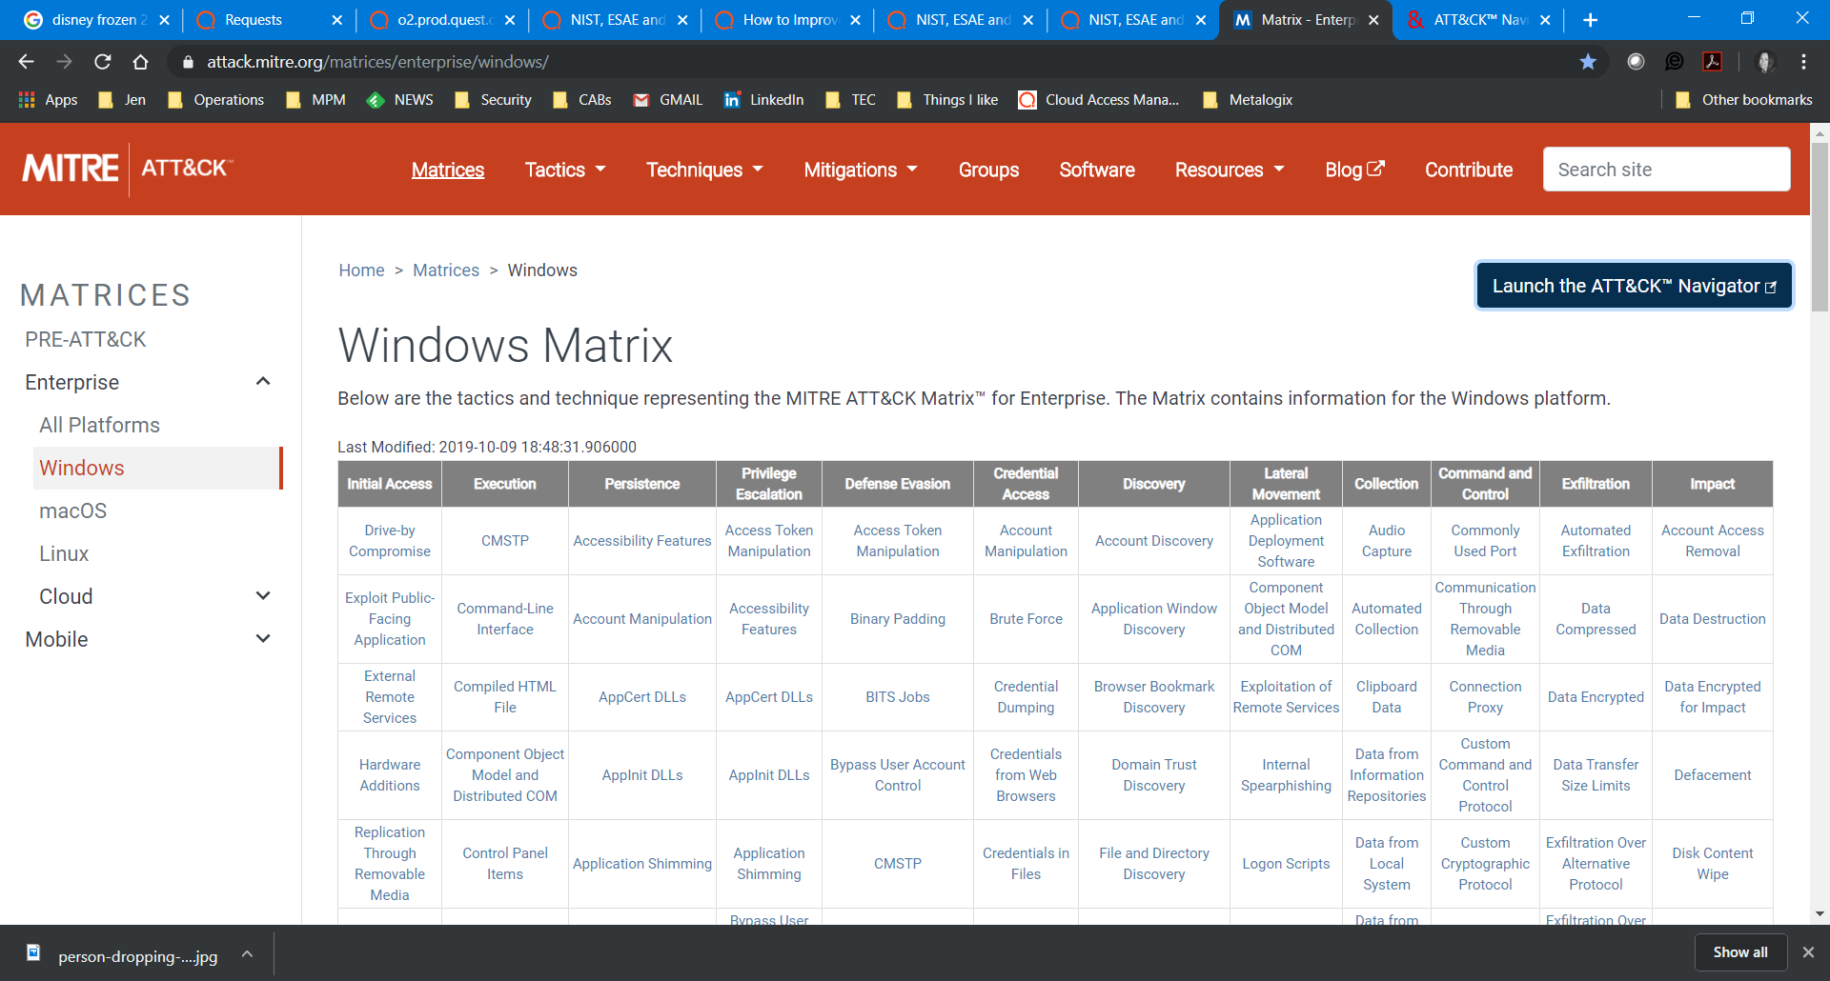Collapse the Enterprise sidebar section
This screenshot has width=1830, height=981.
point(263,382)
